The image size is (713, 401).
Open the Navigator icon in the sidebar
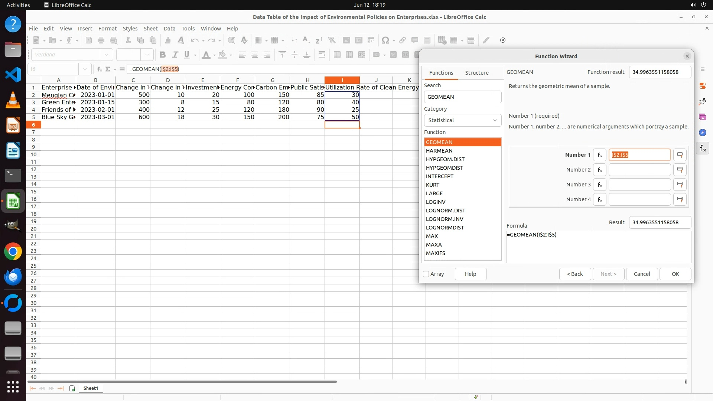click(x=702, y=133)
